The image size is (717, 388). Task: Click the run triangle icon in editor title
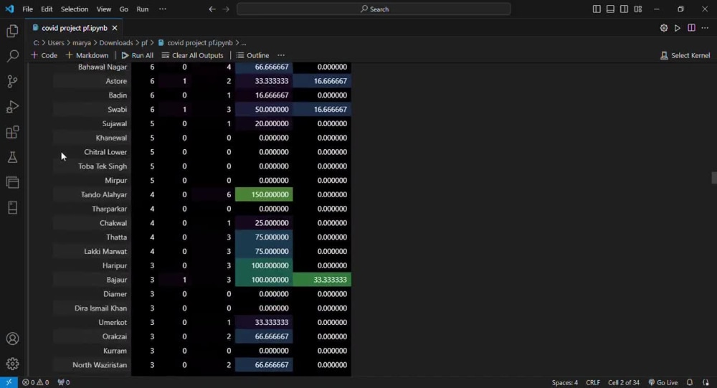click(x=678, y=28)
